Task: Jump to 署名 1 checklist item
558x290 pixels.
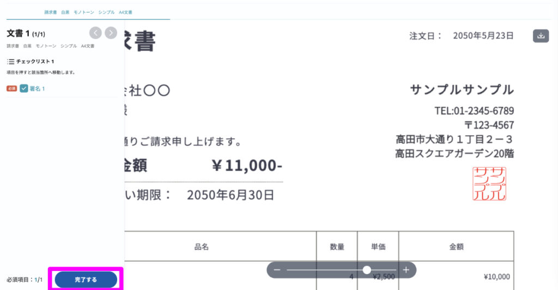Action: tap(37, 89)
